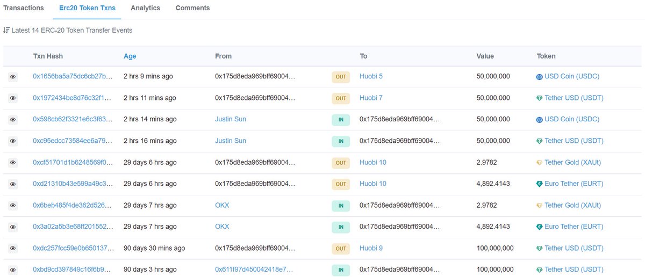Click eye icon for txn 0x1972434be8d76c32f1

[13, 98]
